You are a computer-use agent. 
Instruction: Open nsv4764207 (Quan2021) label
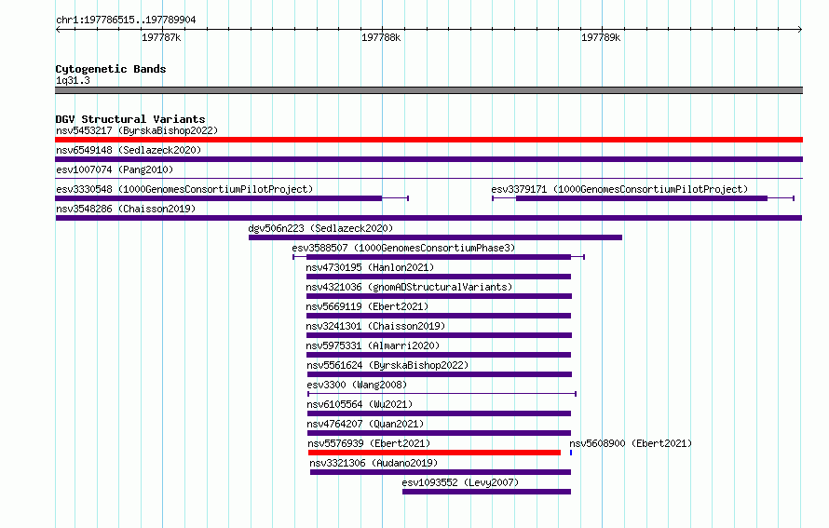point(365,424)
